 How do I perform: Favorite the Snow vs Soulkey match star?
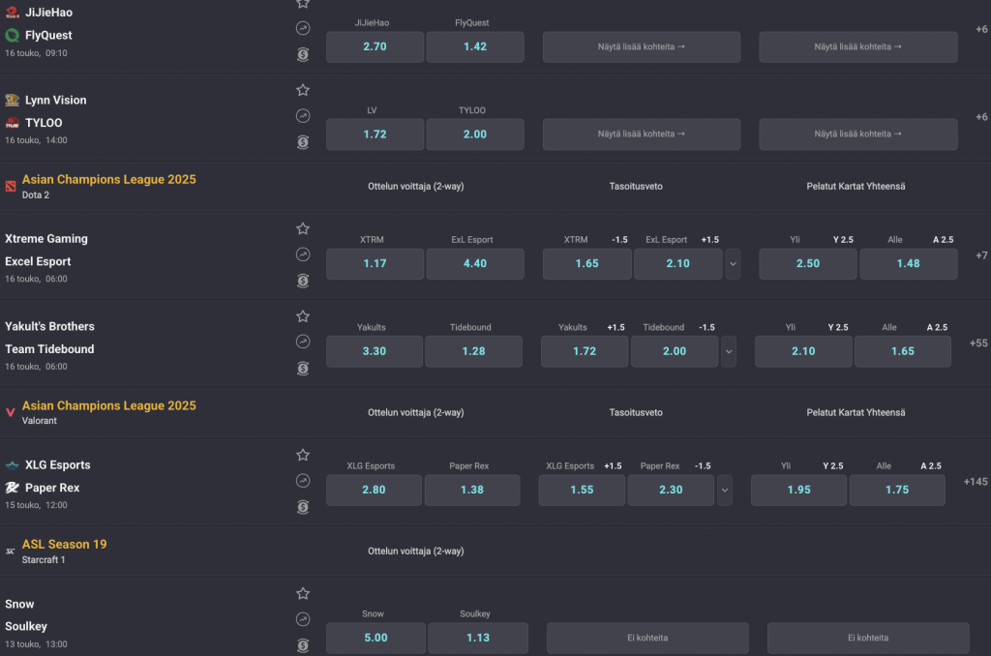303,593
